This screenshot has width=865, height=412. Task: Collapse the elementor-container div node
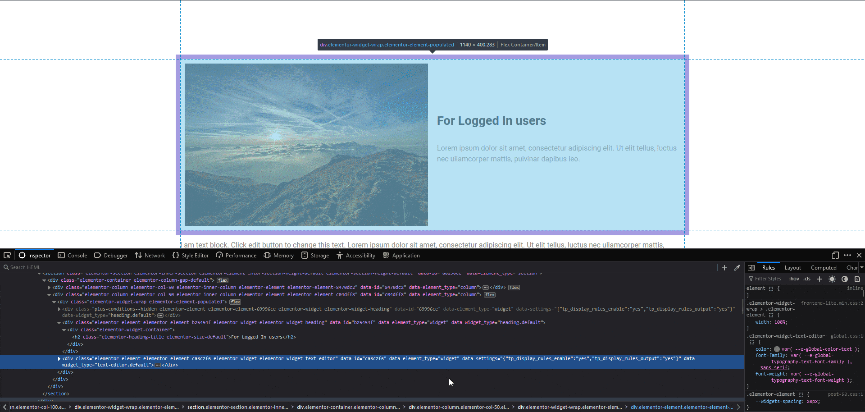point(44,280)
